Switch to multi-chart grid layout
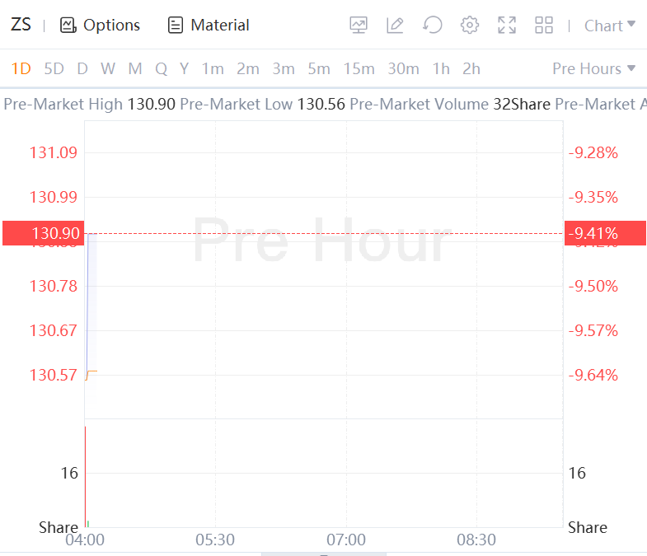 click(x=544, y=26)
